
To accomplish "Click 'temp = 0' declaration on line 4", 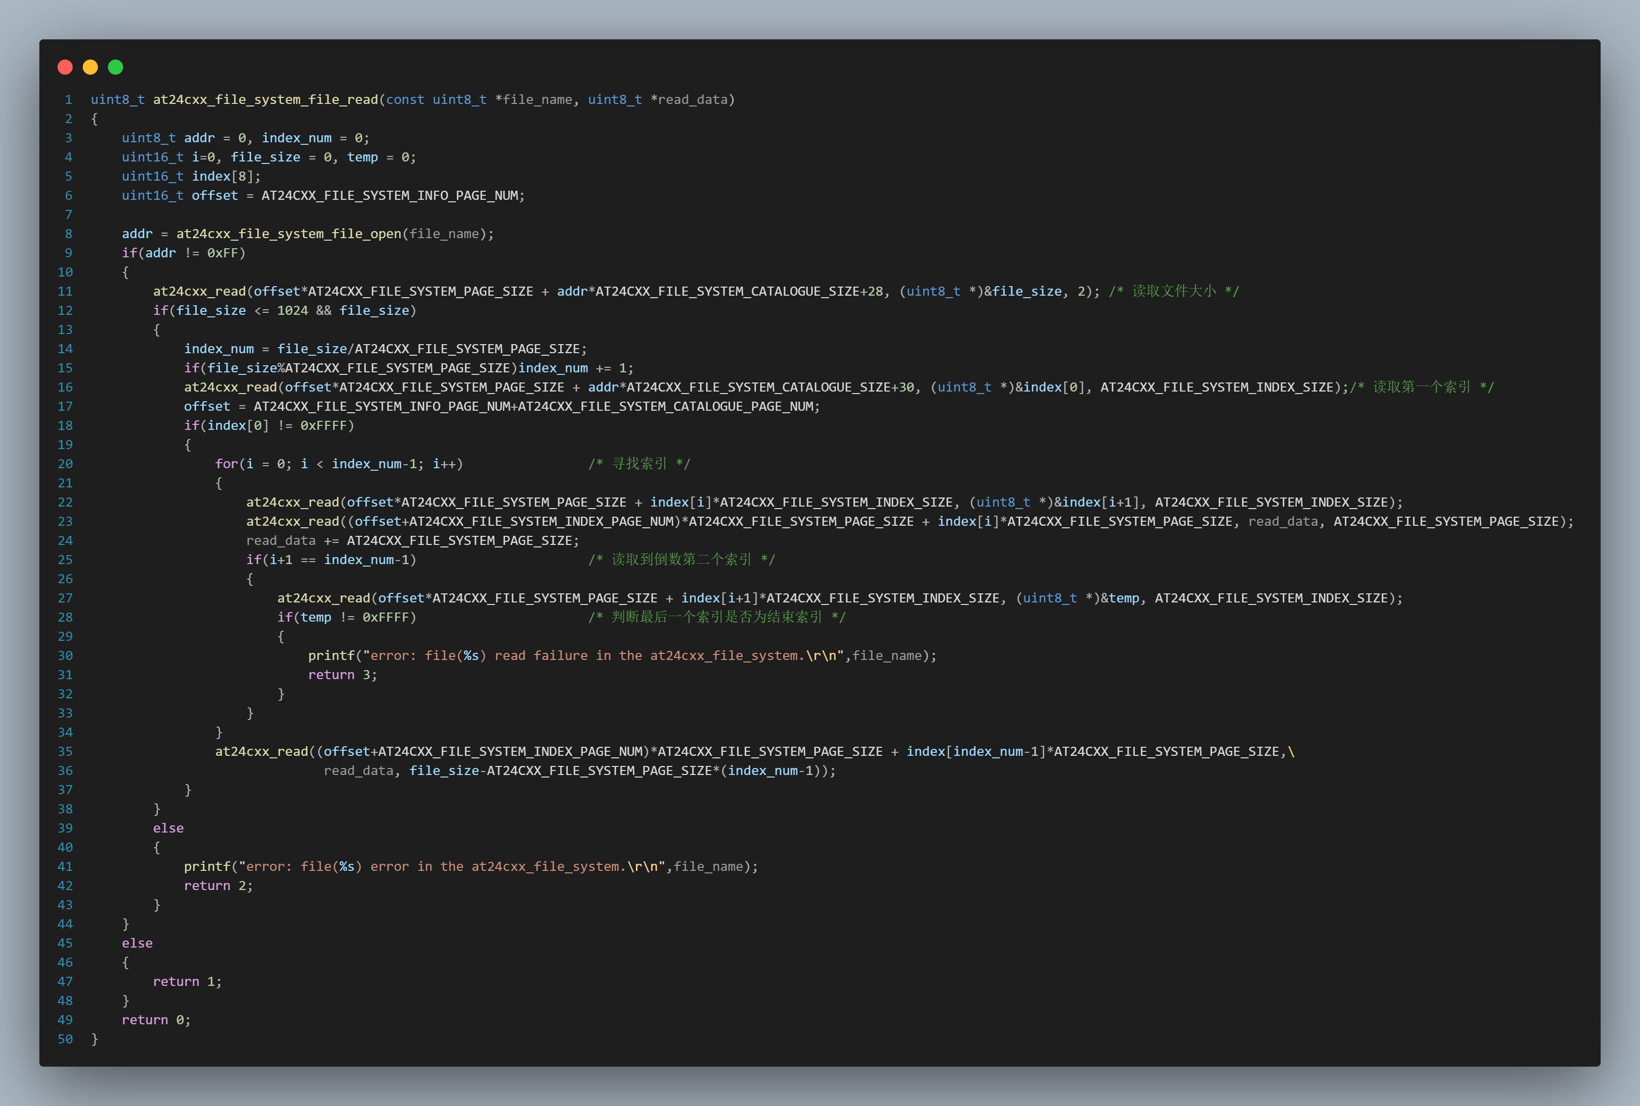I will point(377,157).
